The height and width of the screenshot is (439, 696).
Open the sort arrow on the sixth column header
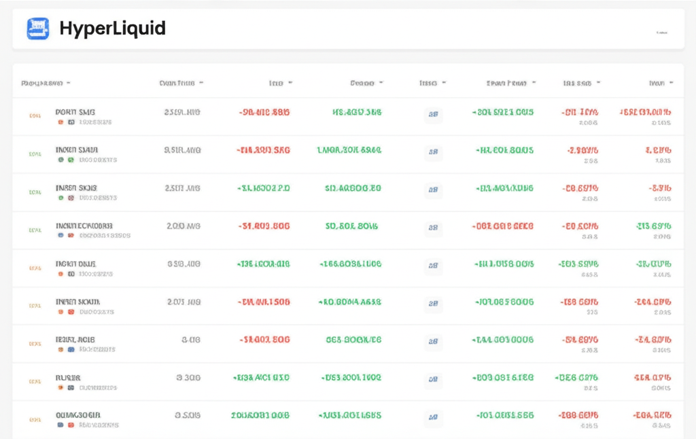[x=534, y=83]
